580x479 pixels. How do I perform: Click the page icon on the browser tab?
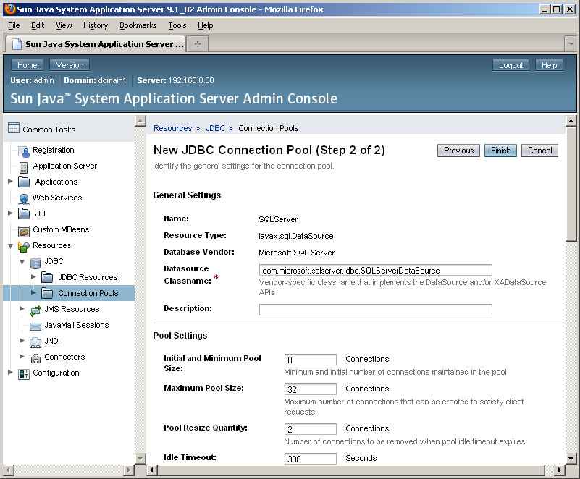[17, 44]
